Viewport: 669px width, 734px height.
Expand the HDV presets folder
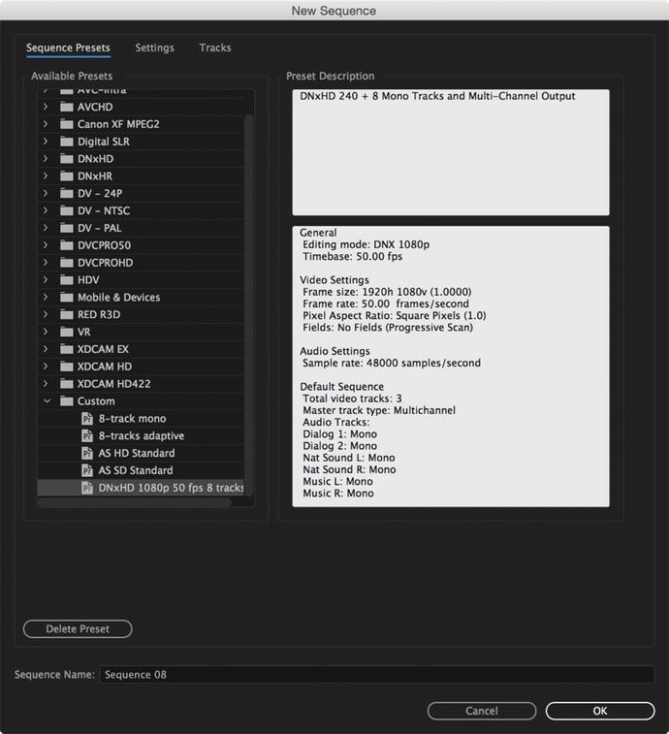46,280
